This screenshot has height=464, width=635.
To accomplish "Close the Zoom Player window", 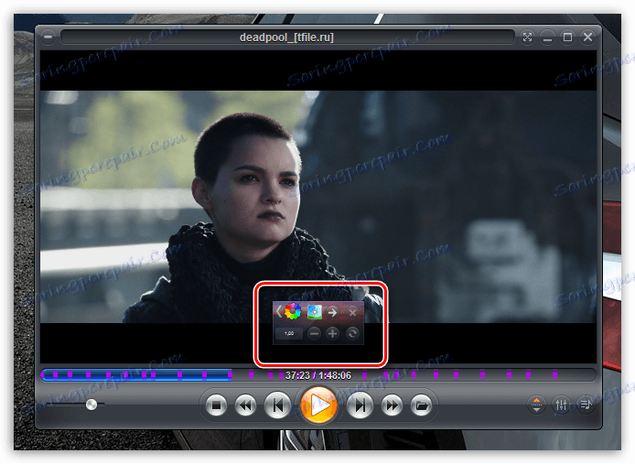I will [x=587, y=38].
